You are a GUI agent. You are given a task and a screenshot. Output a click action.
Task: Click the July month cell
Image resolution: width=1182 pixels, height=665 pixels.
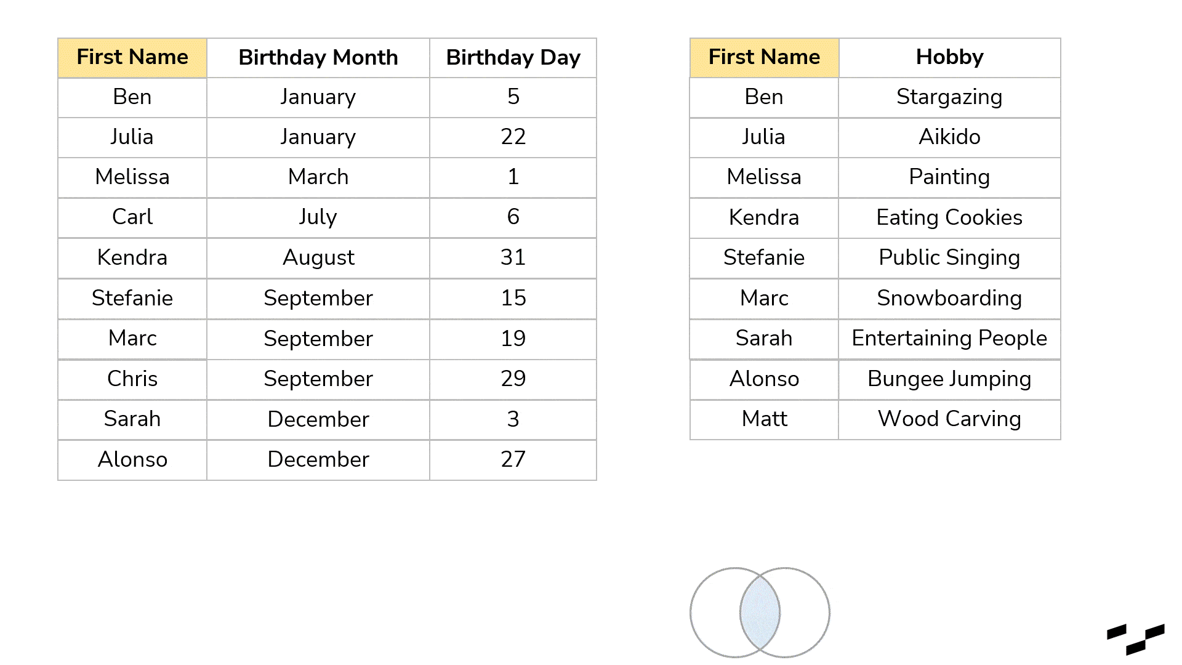tap(318, 217)
